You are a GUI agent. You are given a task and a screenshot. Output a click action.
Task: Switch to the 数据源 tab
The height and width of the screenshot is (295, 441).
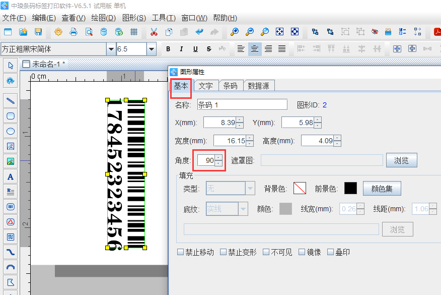point(258,86)
